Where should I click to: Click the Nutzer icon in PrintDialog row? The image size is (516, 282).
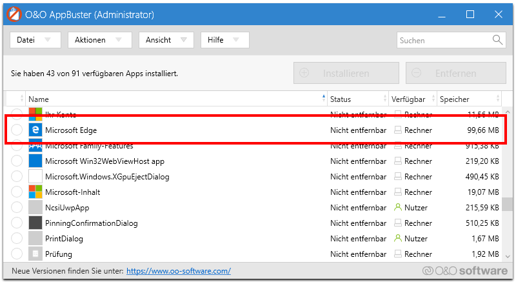click(x=398, y=238)
